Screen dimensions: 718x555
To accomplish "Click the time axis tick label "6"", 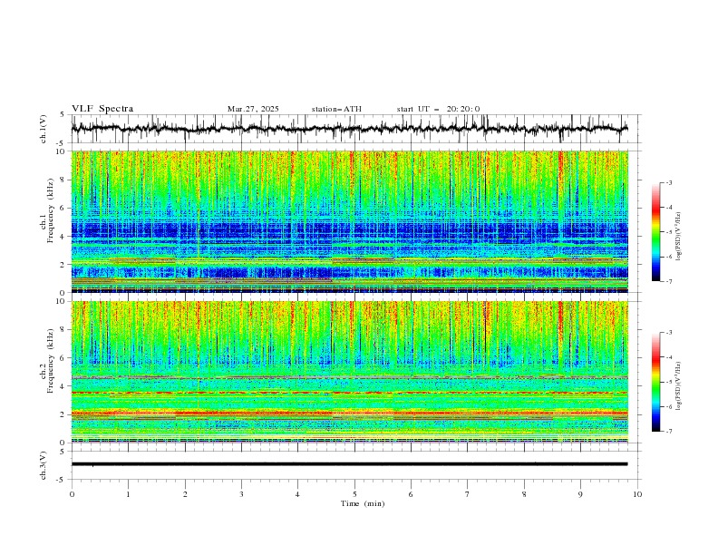I will 411,494.
